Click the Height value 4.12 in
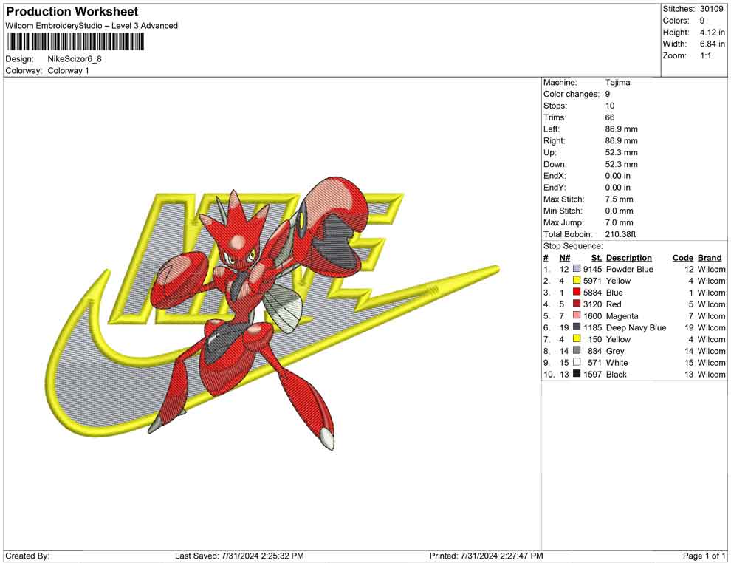Screen dimensions: 731x563 [x=712, y=33]
